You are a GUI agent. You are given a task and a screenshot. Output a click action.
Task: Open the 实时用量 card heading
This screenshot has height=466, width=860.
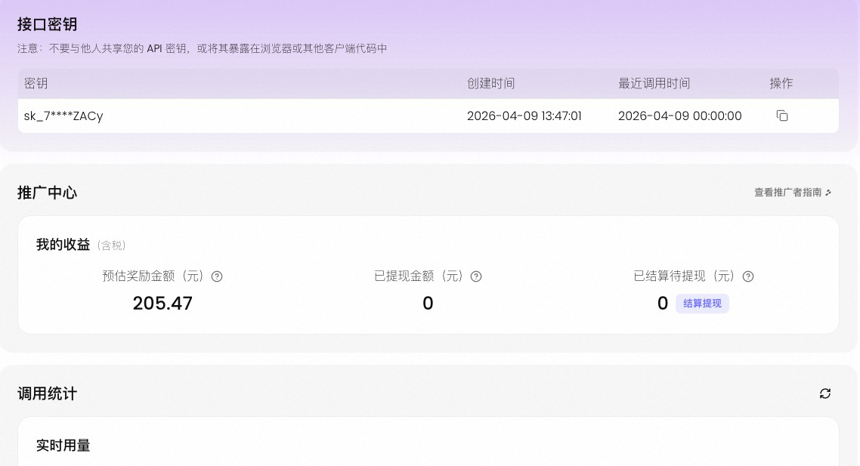tap(63, 446)
